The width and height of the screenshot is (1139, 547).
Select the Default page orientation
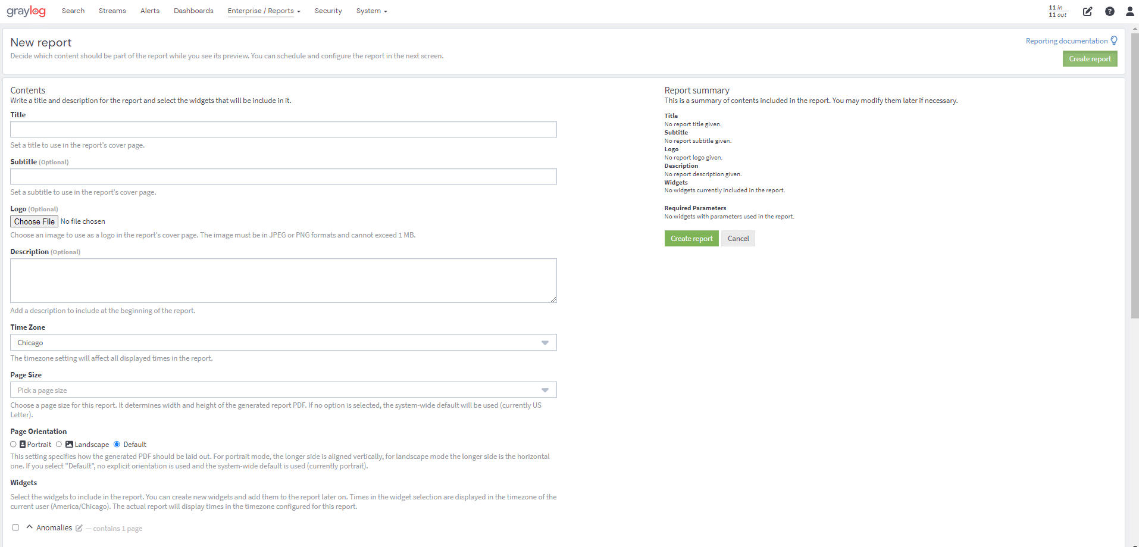click(117, 444)
